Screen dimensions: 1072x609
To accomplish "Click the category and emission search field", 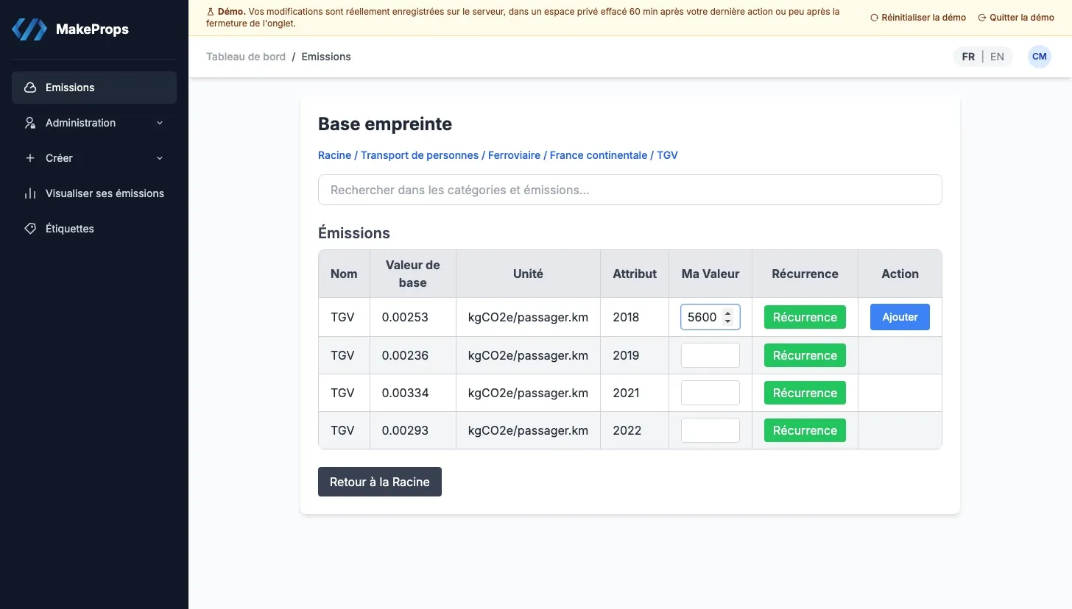I will [630, 190].
